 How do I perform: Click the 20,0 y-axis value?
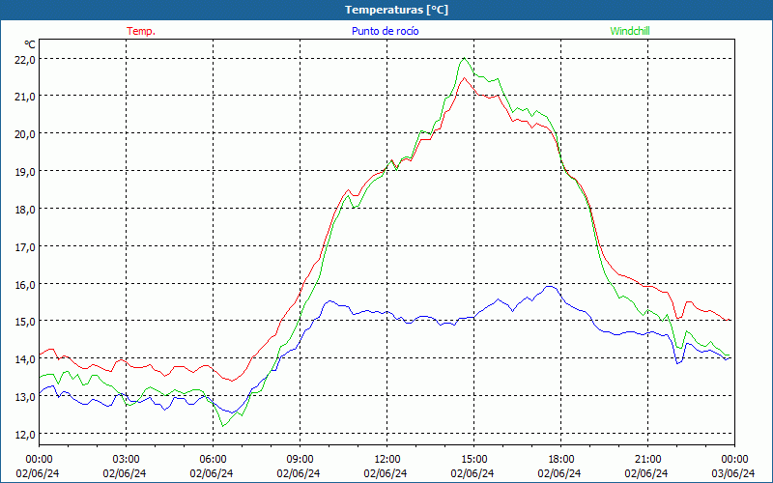[26, 134]
